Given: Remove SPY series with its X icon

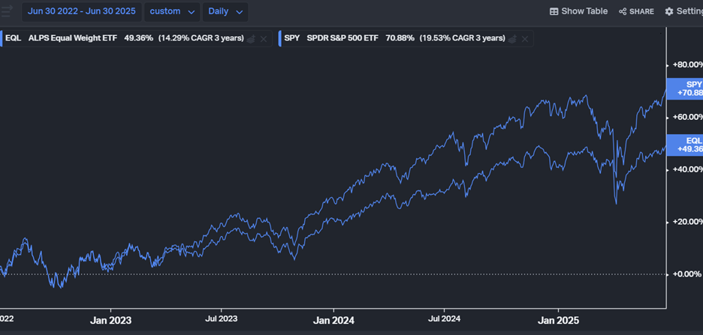Looking at the screenshot, I should (x=525, y=38).
